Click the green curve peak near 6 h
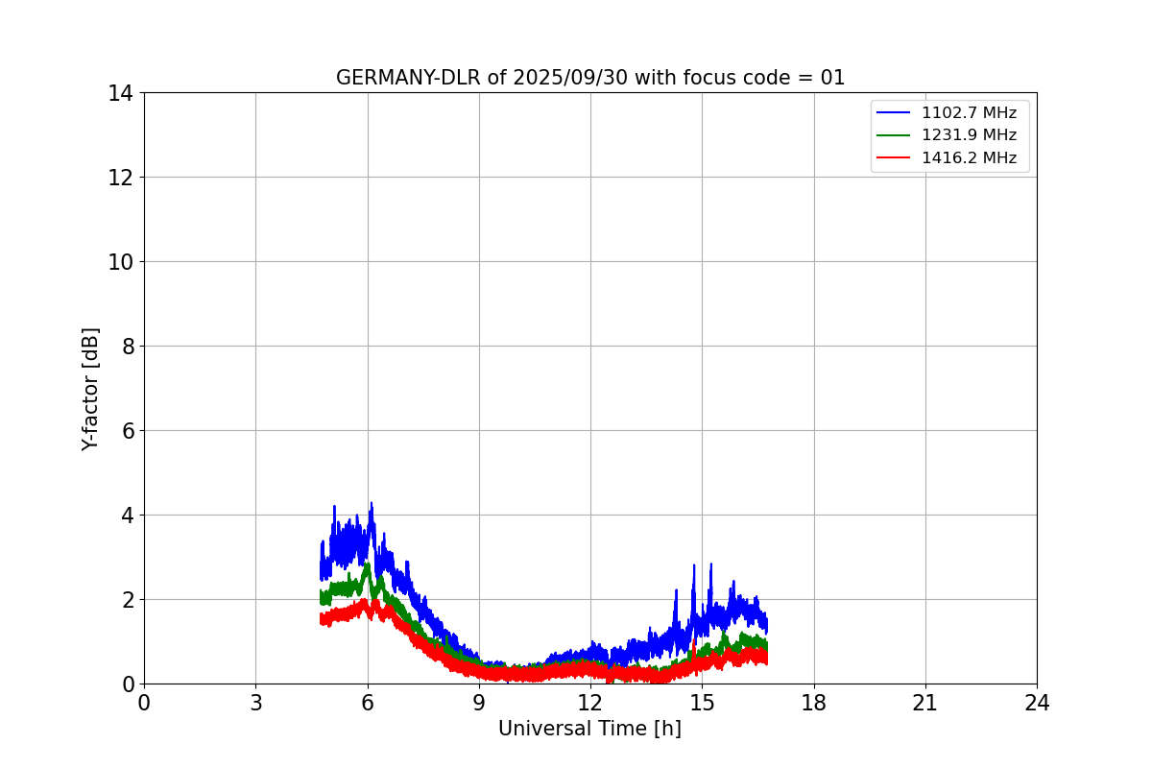The height and width of the screenshot is (768, 1152). (x=367, y=566)
